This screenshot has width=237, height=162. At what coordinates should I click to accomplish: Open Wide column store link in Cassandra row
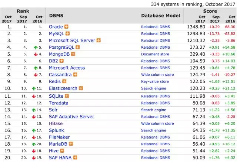tap(157, 75)
